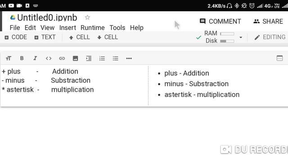Click 'plus - Addition' in preview
288x162 pixels.
(x=187, y=73)
